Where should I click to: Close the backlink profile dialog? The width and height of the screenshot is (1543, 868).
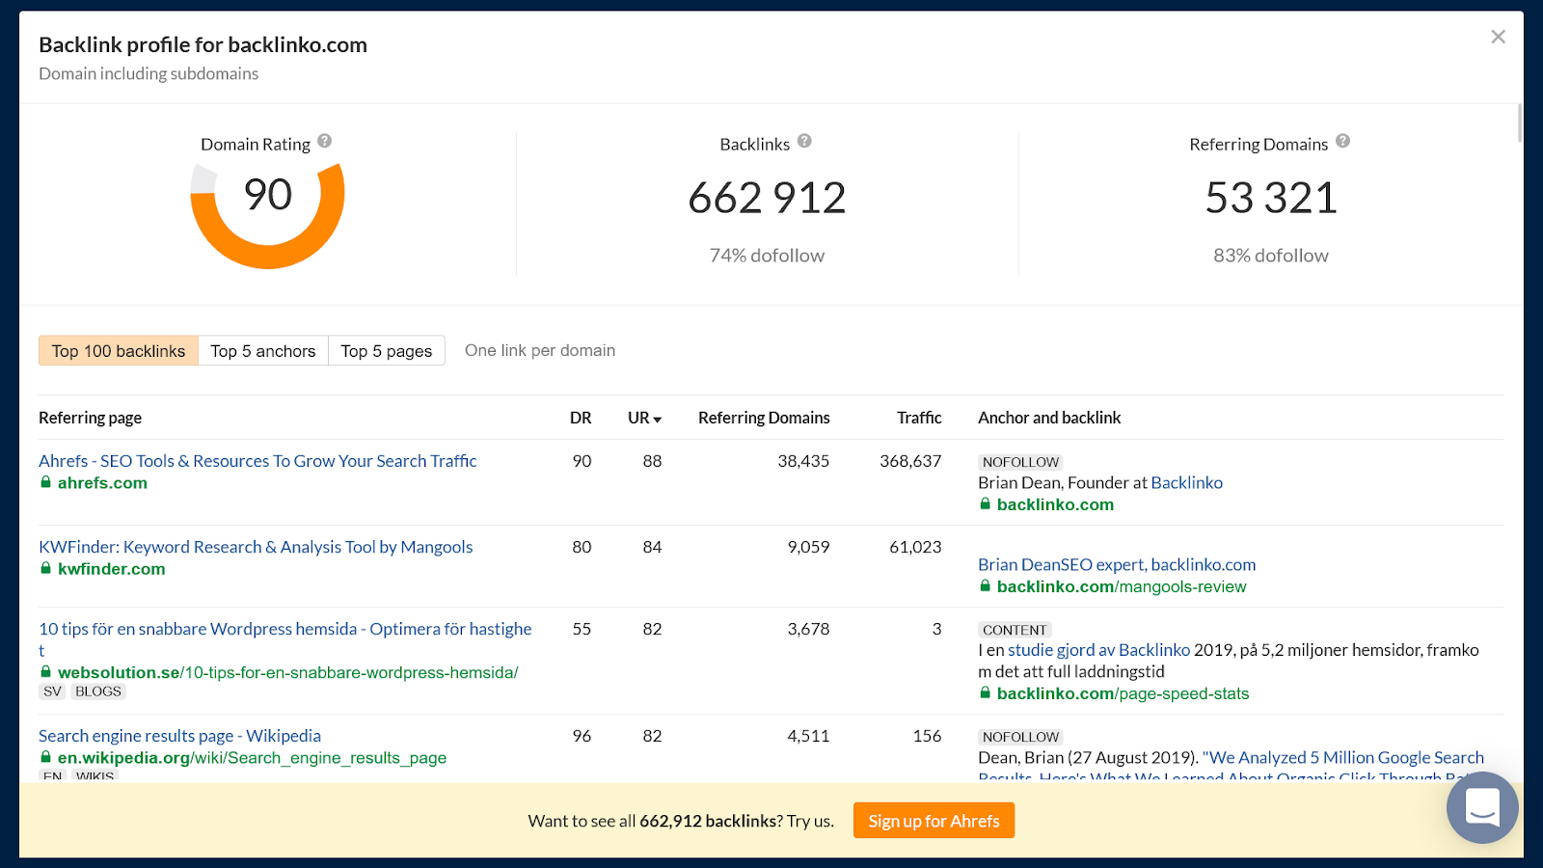tap(1498, 37)
